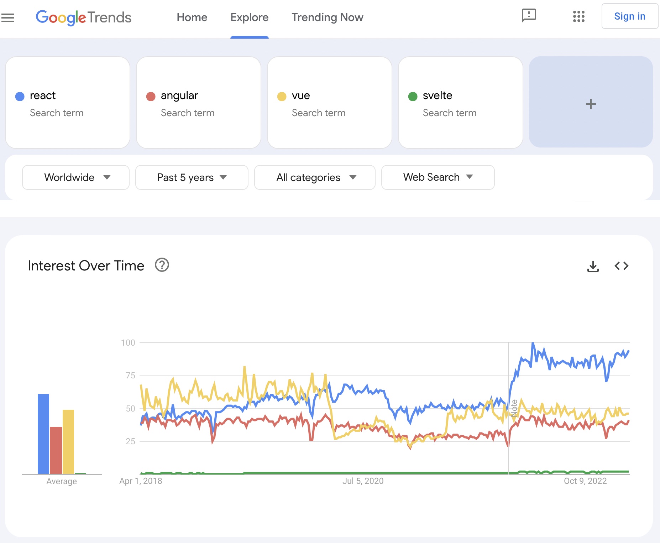Click the Jul 5, 2020 axis label
Screen dimensions: 660x543
363,481
